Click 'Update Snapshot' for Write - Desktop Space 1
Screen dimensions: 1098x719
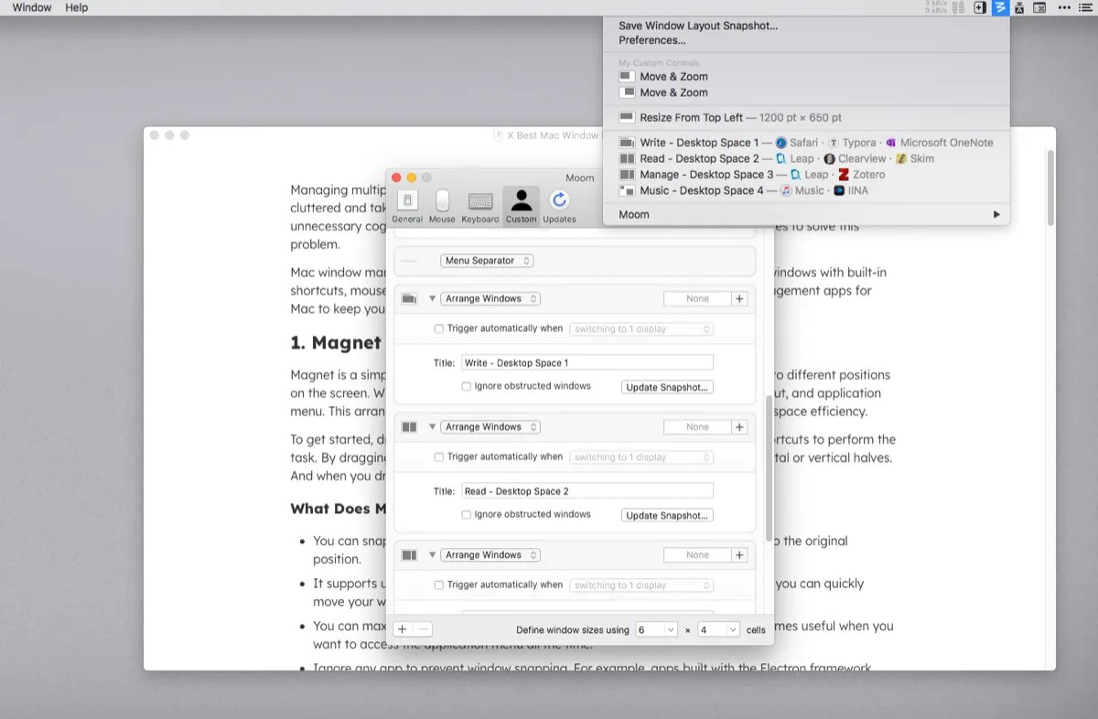point(667,386)
